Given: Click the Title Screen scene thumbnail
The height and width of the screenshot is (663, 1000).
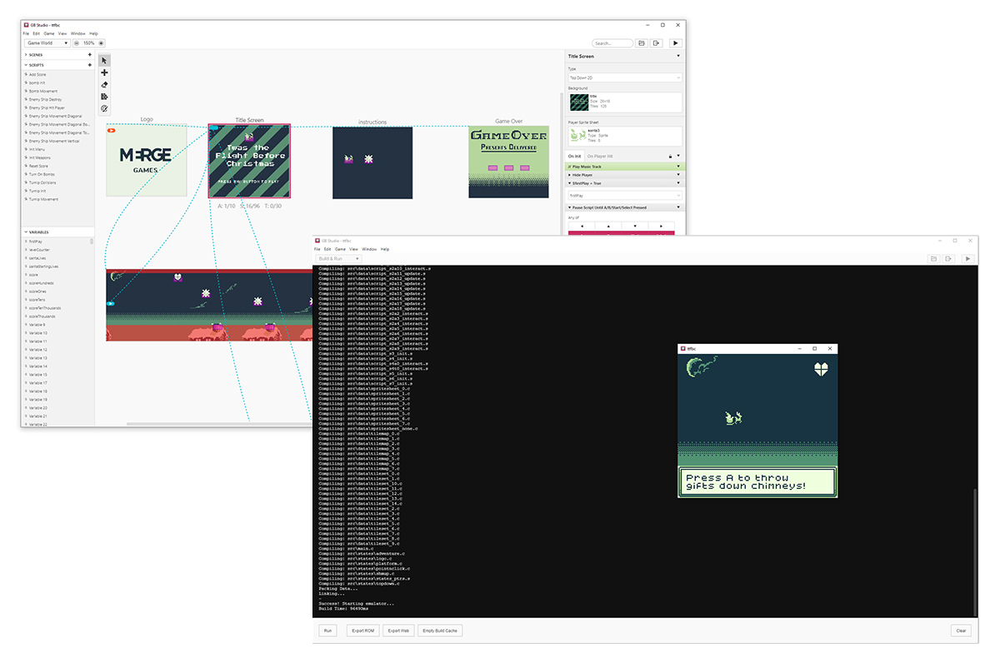Looking at the screenshot, I should click(x=249, y=161).
